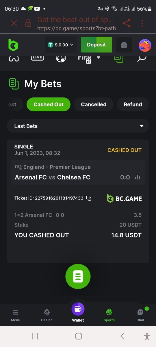Expand the FIFA 24 dropdown arrow

[99, 57]
